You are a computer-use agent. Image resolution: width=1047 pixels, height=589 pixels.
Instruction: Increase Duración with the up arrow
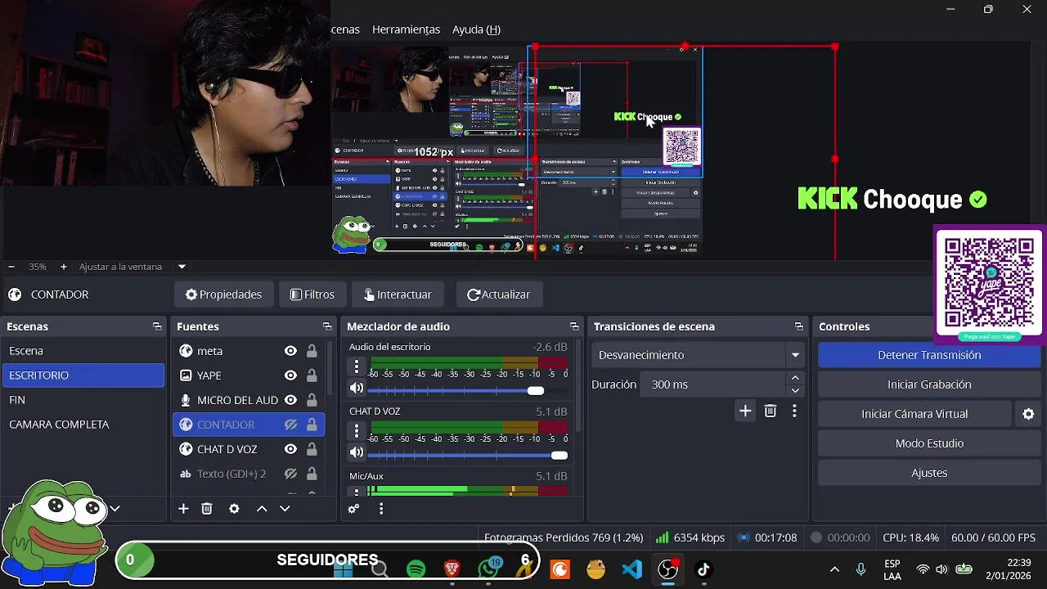[x=795, y=378]
